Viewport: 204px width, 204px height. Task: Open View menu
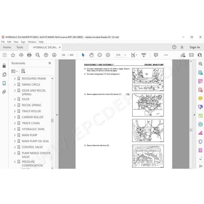point(16,42)
